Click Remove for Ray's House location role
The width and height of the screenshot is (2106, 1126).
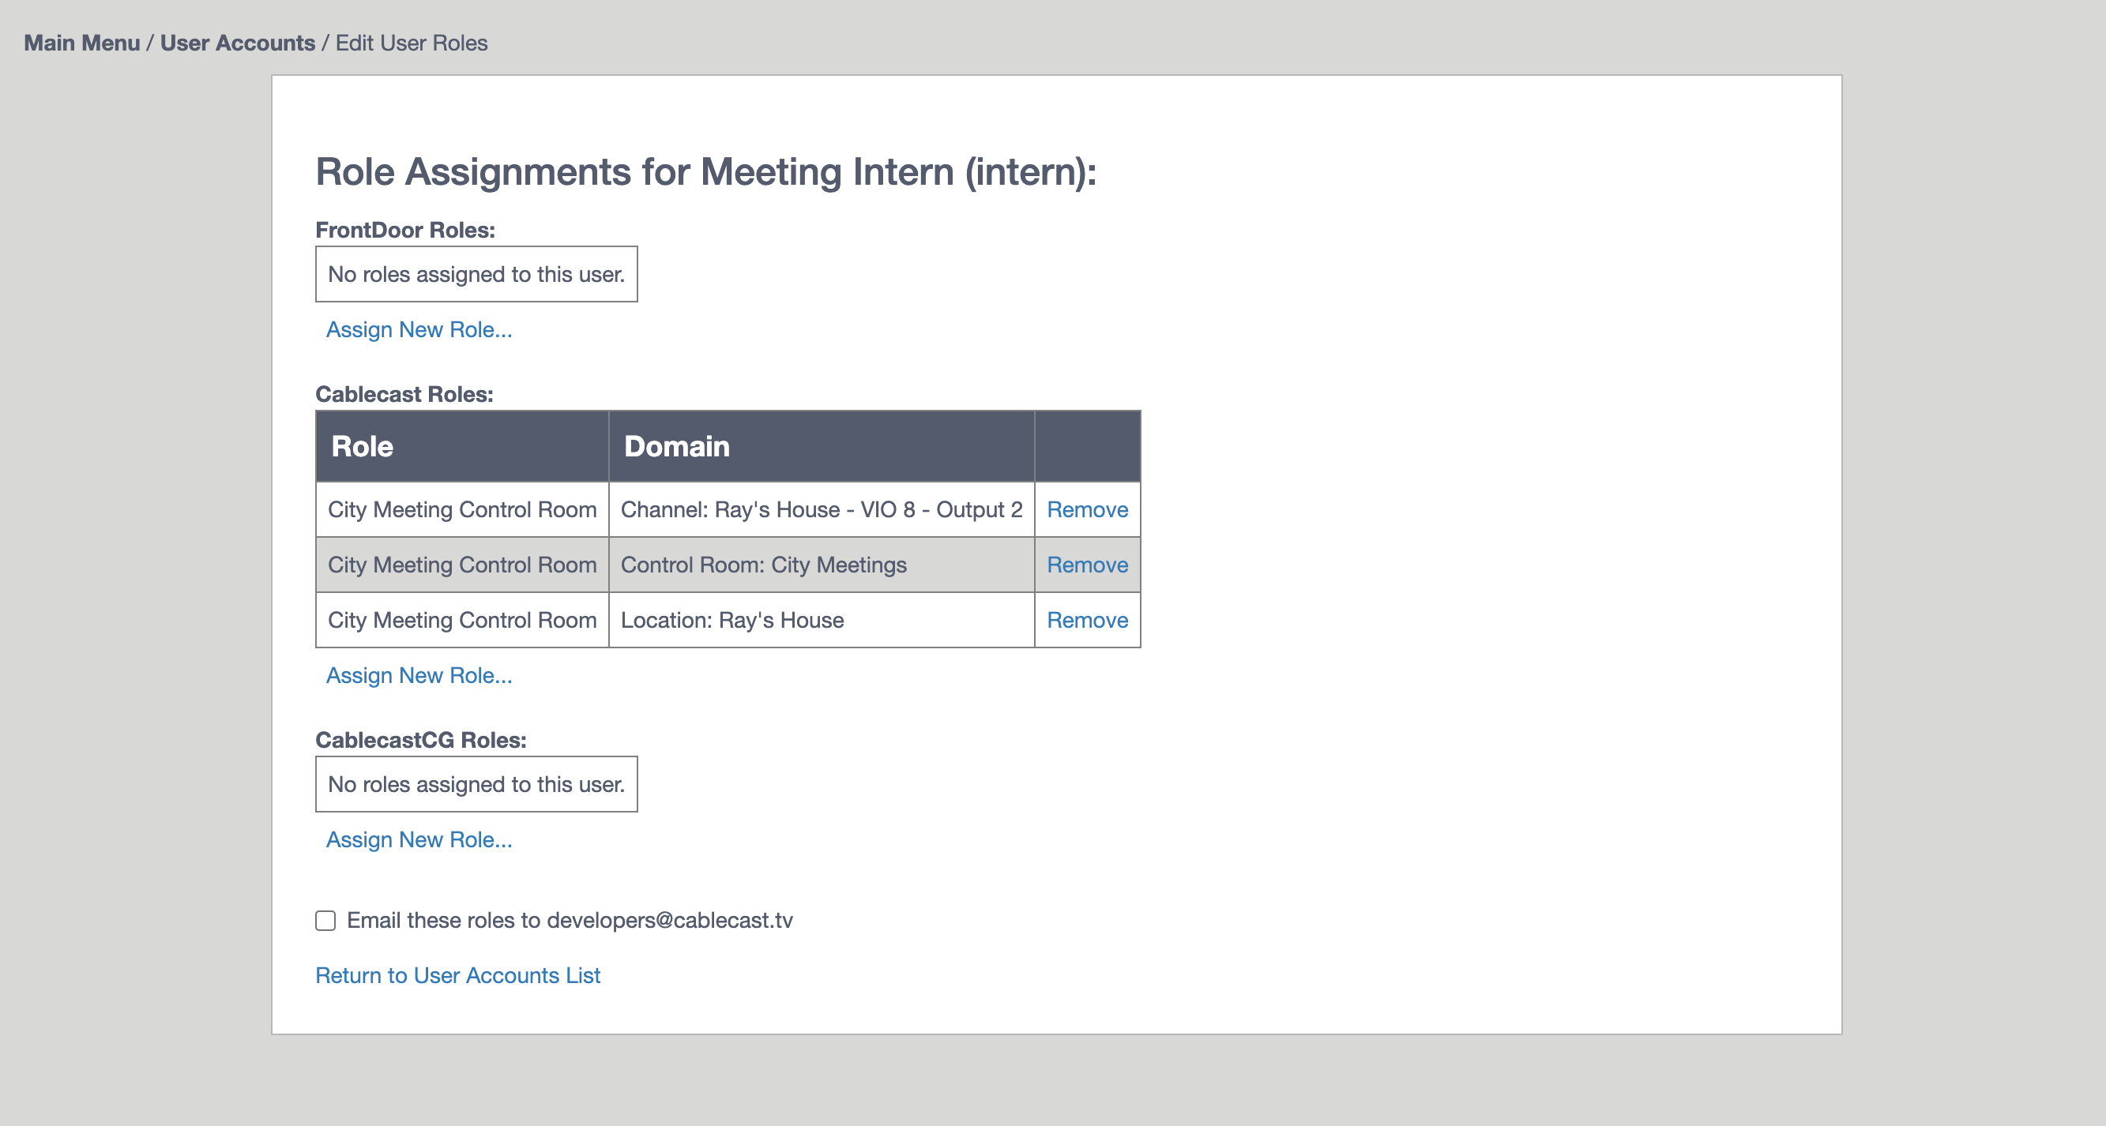[x=1086, y=619]
